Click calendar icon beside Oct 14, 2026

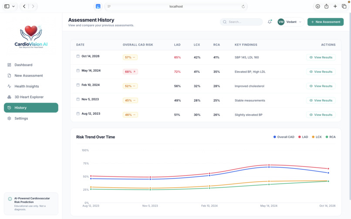tap(78, 56)
